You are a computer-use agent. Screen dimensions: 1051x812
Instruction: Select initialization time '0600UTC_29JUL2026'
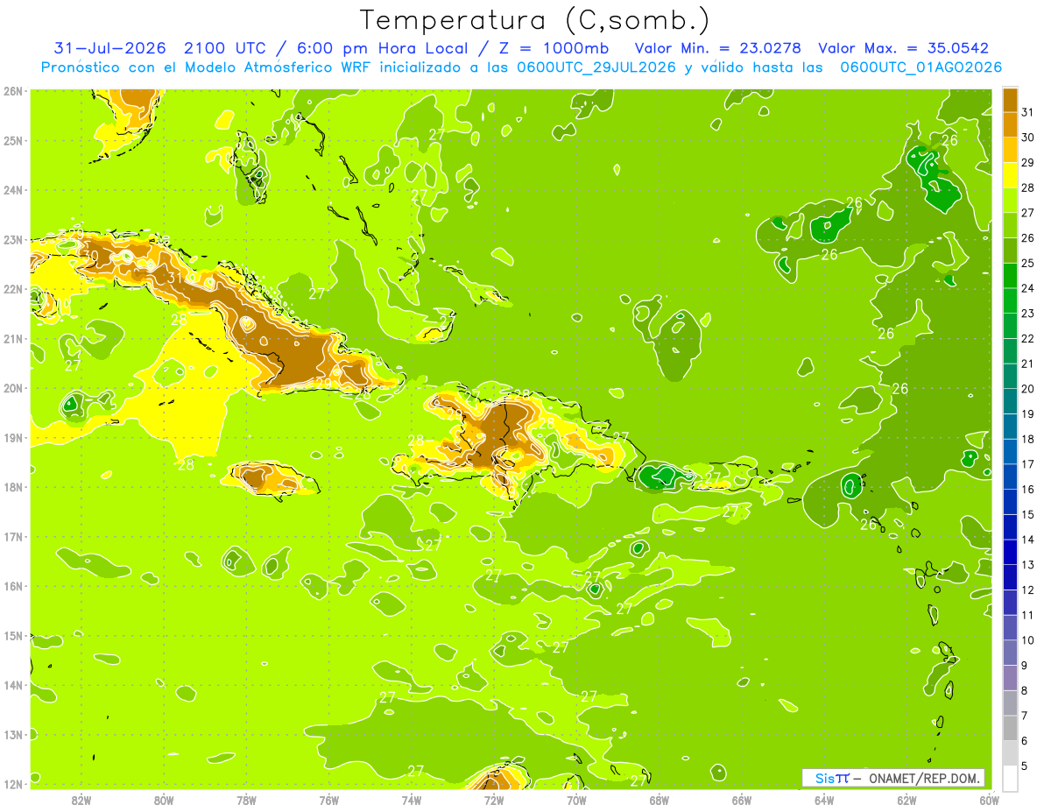pyautogui.click(x=596, y=67)
